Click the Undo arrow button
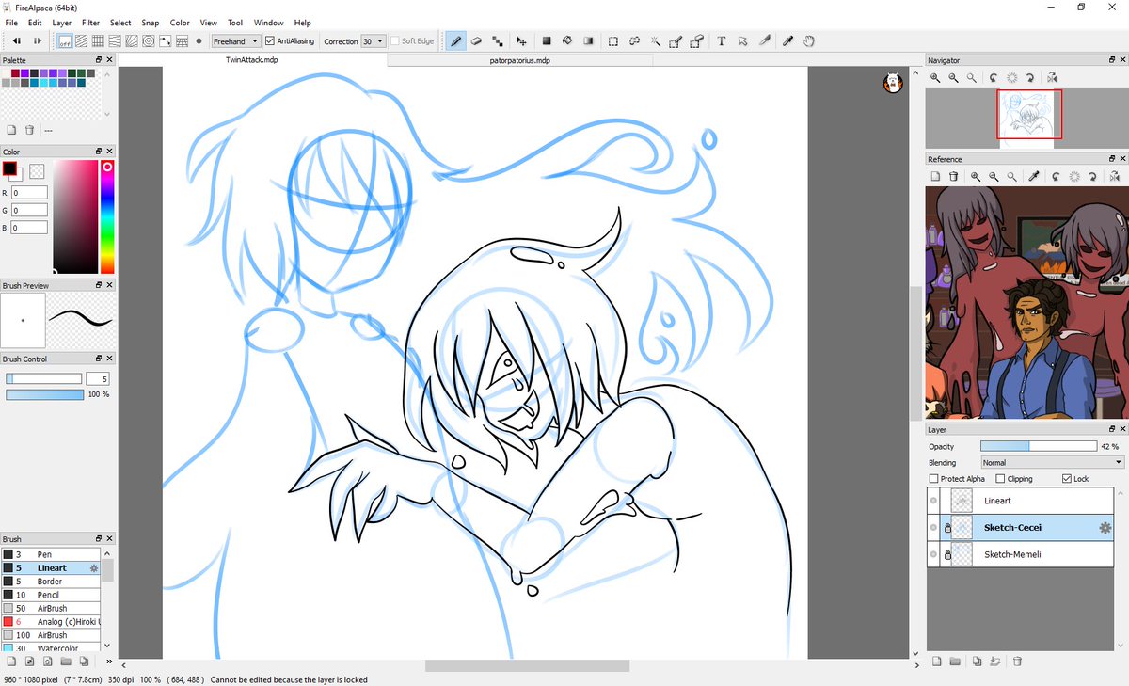The height and width of the screenshot is (686, 1129). point(17,41)
